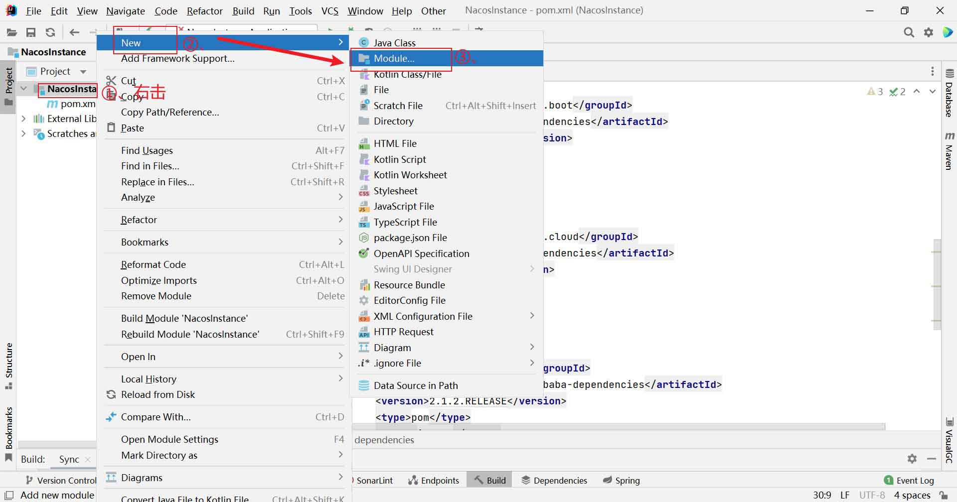Select pom.xml in project tree

coord(71,104)
